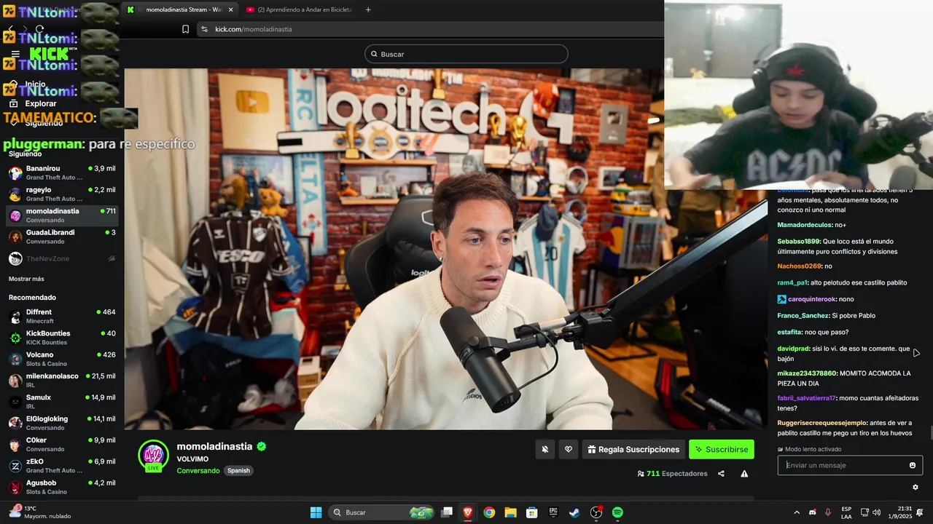Open Volcano Slots & Casino channel
Image resolution: width=933 pixels, height=524 pixels.
tap(62, 359)
